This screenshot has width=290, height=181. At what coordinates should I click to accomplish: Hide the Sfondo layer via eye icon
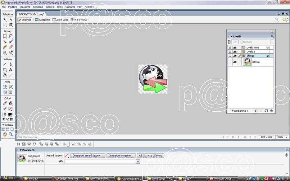(x=235, y=56)
